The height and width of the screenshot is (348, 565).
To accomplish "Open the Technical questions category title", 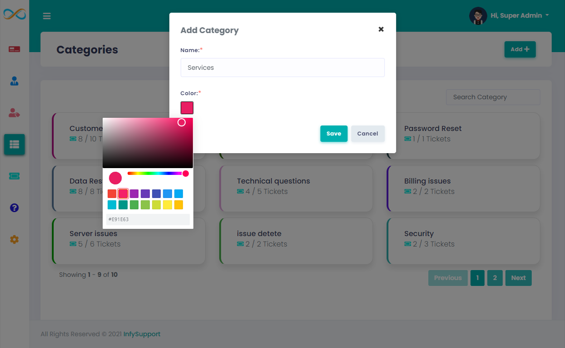I will point(273,181).
